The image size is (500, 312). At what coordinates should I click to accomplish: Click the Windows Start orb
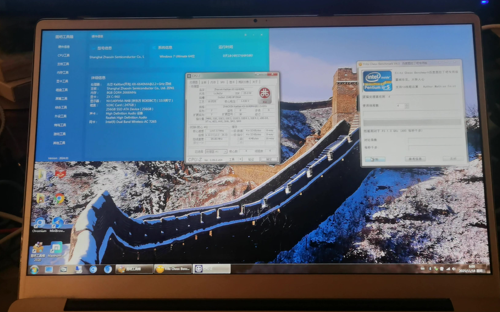(34, 269)
